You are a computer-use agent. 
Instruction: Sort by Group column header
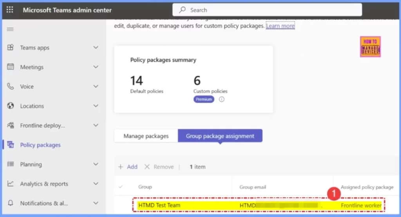(145, 187)
